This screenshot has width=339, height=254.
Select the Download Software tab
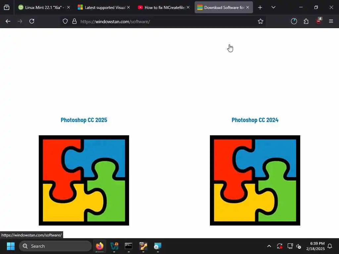pos(223,7)
